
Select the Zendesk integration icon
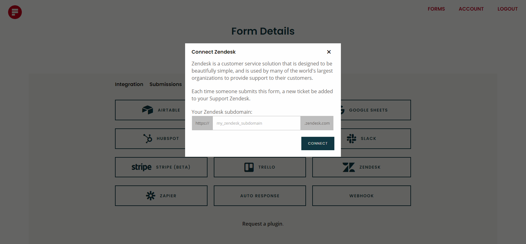(x=350, y=167)
